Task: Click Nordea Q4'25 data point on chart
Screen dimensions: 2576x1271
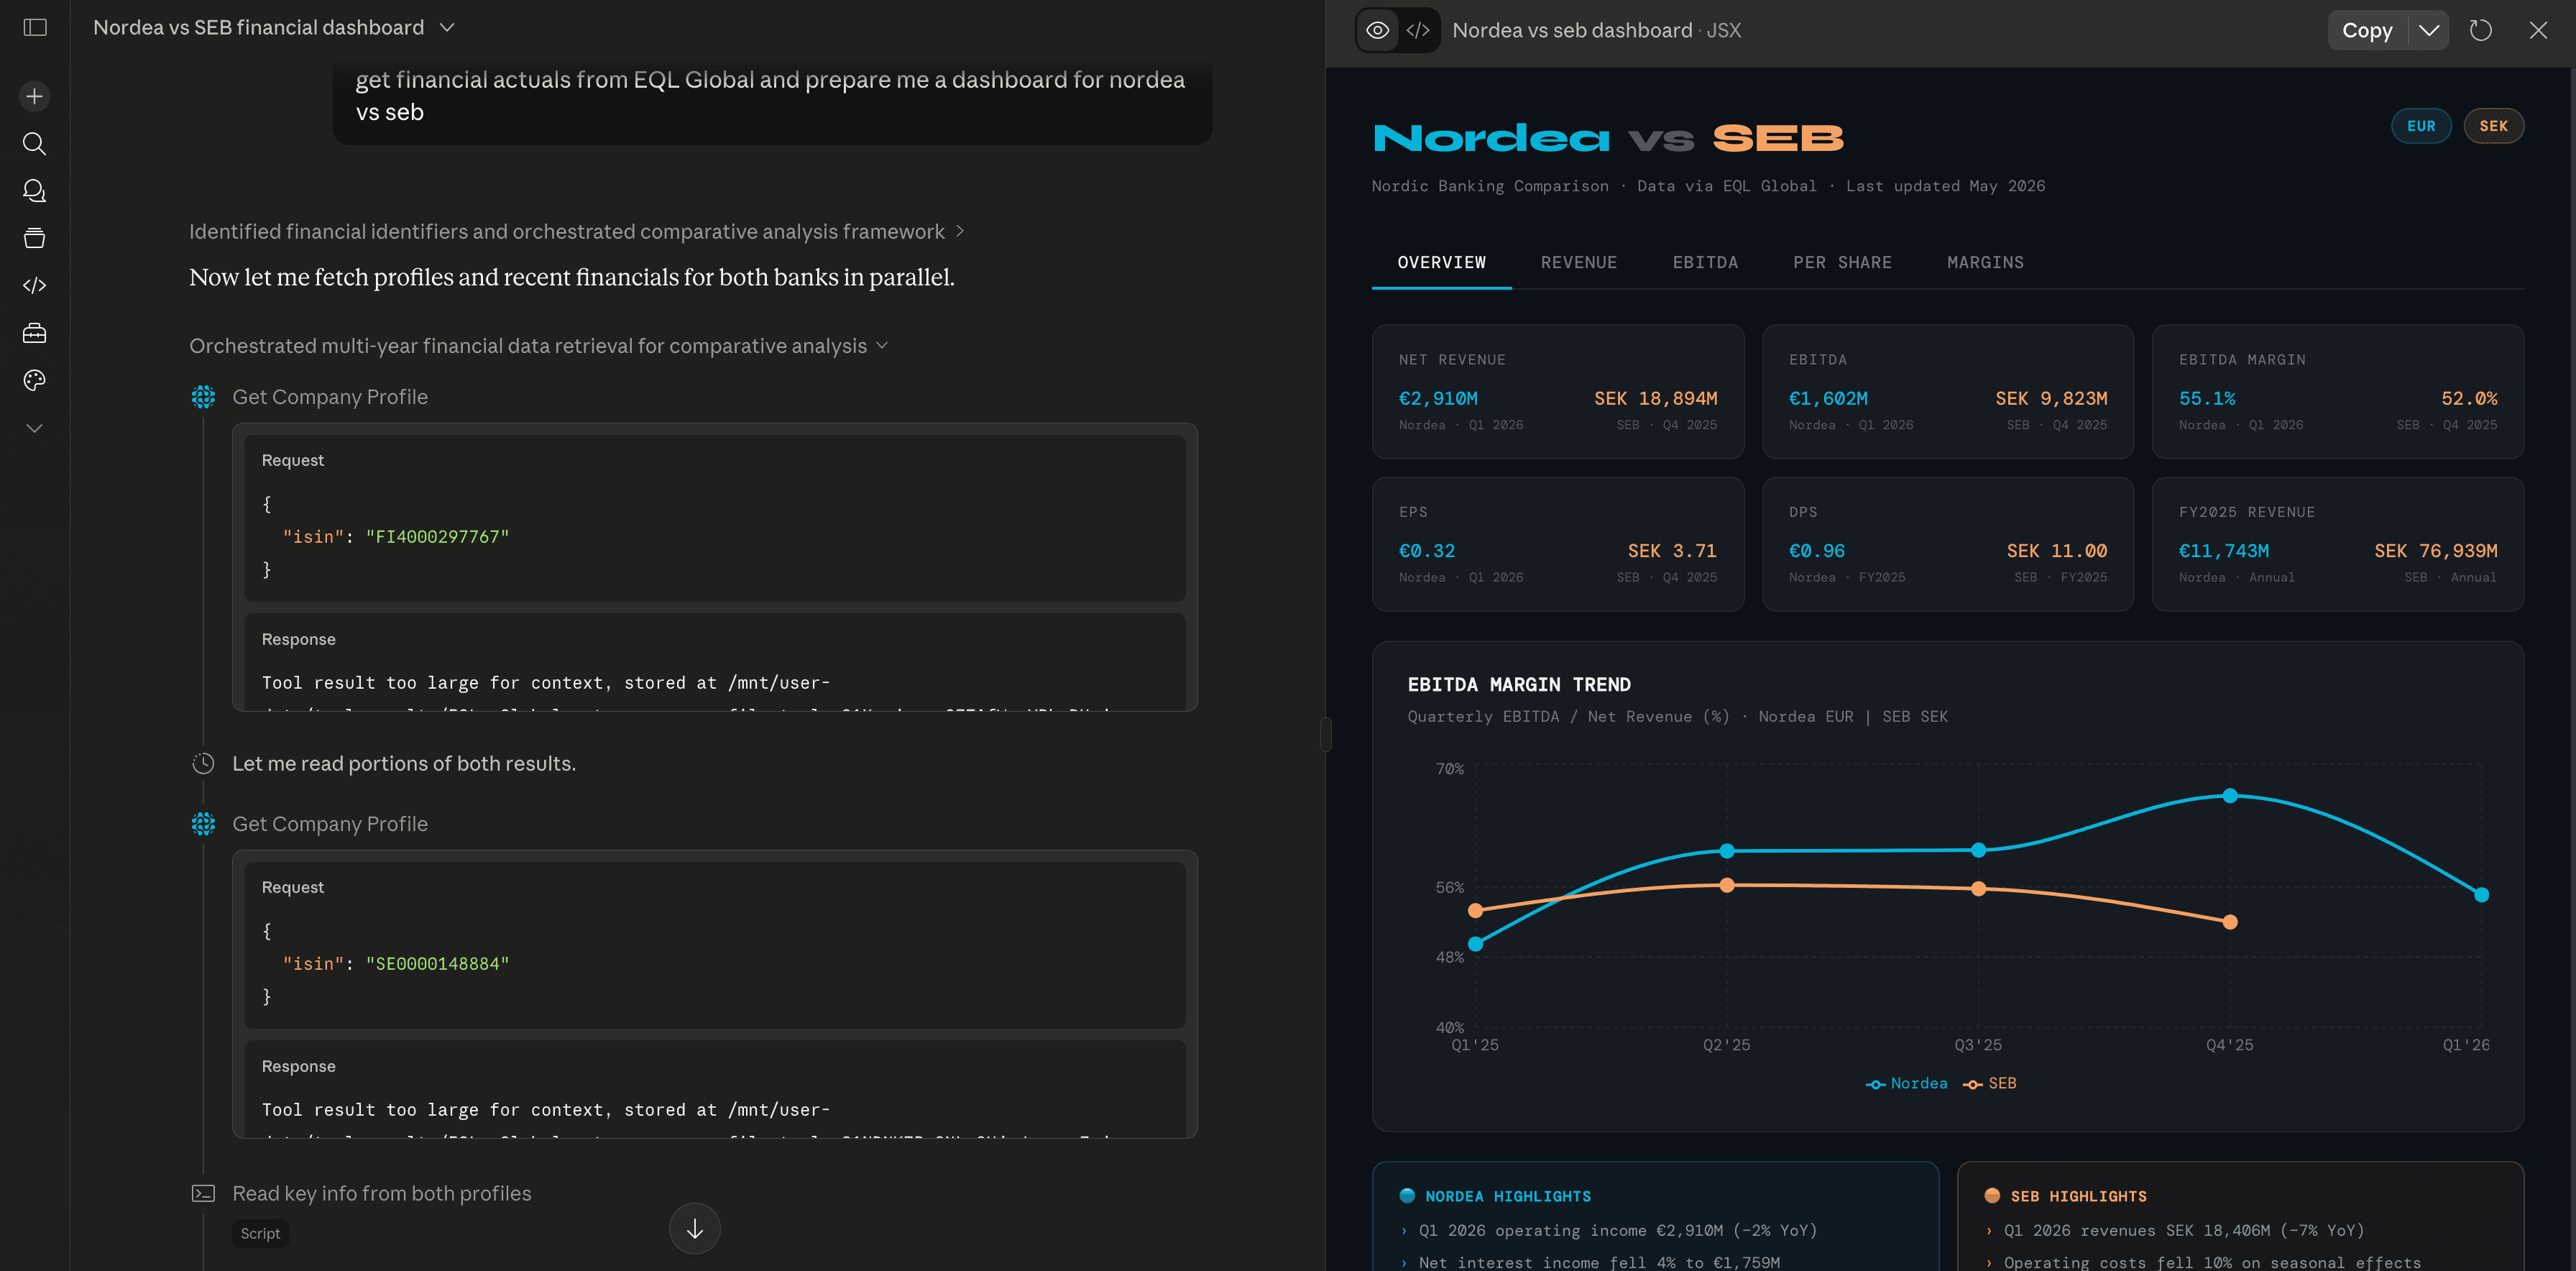Action: 2230,796
